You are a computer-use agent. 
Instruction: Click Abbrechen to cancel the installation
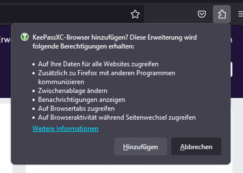pos(196,146)
